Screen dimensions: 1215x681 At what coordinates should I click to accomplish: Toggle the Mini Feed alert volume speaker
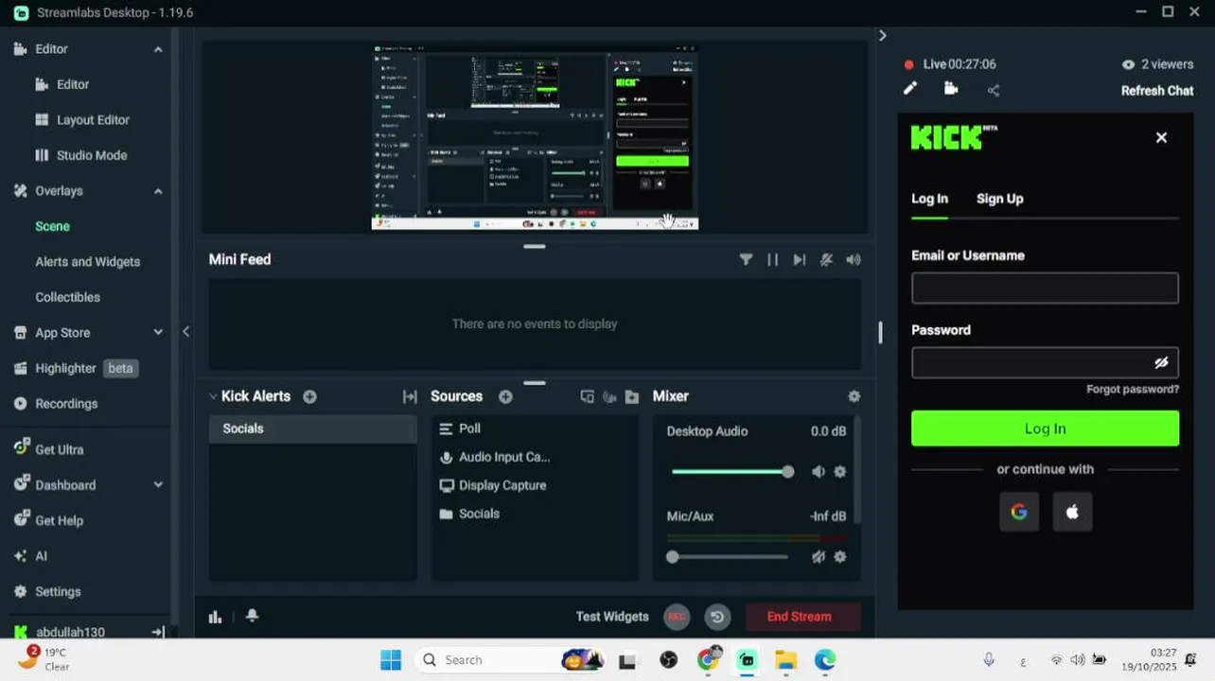[854, 259]
